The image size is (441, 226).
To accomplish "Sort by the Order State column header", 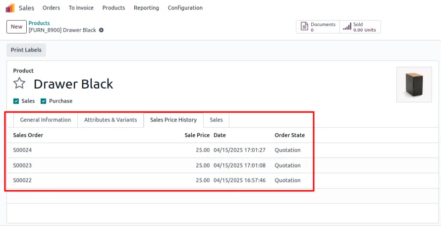I will pos(290,135).
